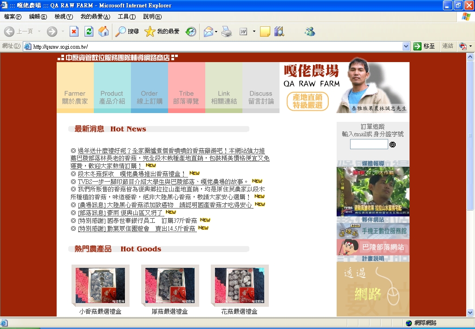Open news link 段木冬菇採收 嘎佬農場推出香菇禮盒
The height and width of the screenshot is (329, 475).
pyautogui.click(x=132, y=174)
